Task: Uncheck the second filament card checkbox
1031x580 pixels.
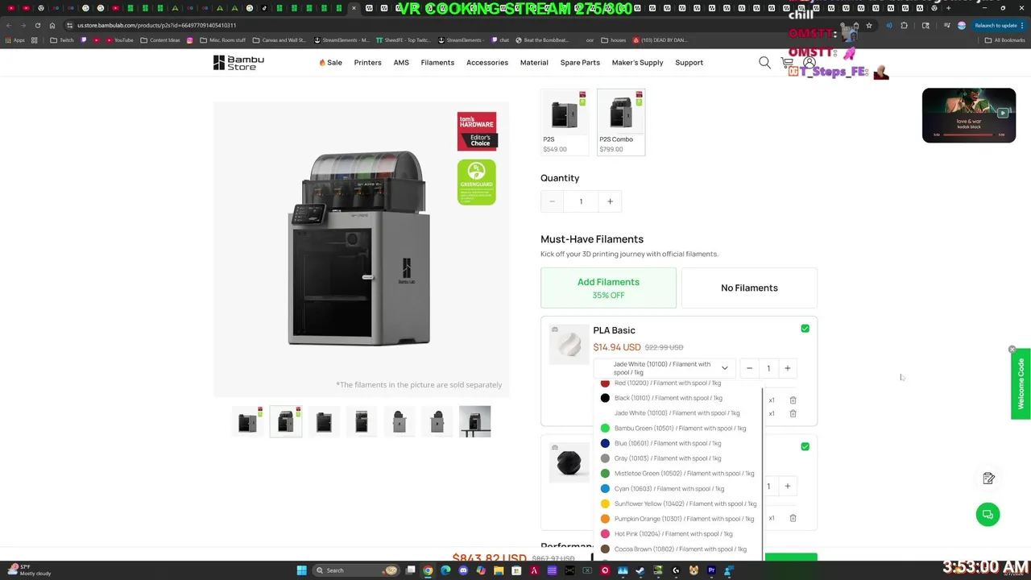Action: pyautogui.click(x=805, y=446)
